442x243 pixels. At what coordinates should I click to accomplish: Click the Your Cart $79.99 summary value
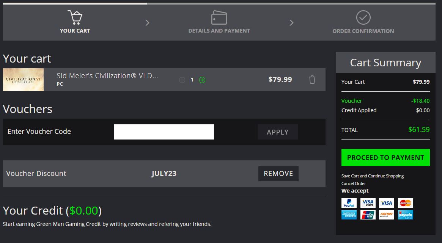421,82
